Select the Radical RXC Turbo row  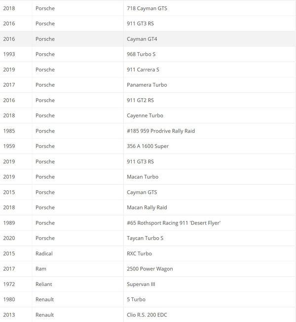pos(148,253)
